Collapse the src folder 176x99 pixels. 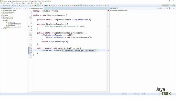[3, 20]
